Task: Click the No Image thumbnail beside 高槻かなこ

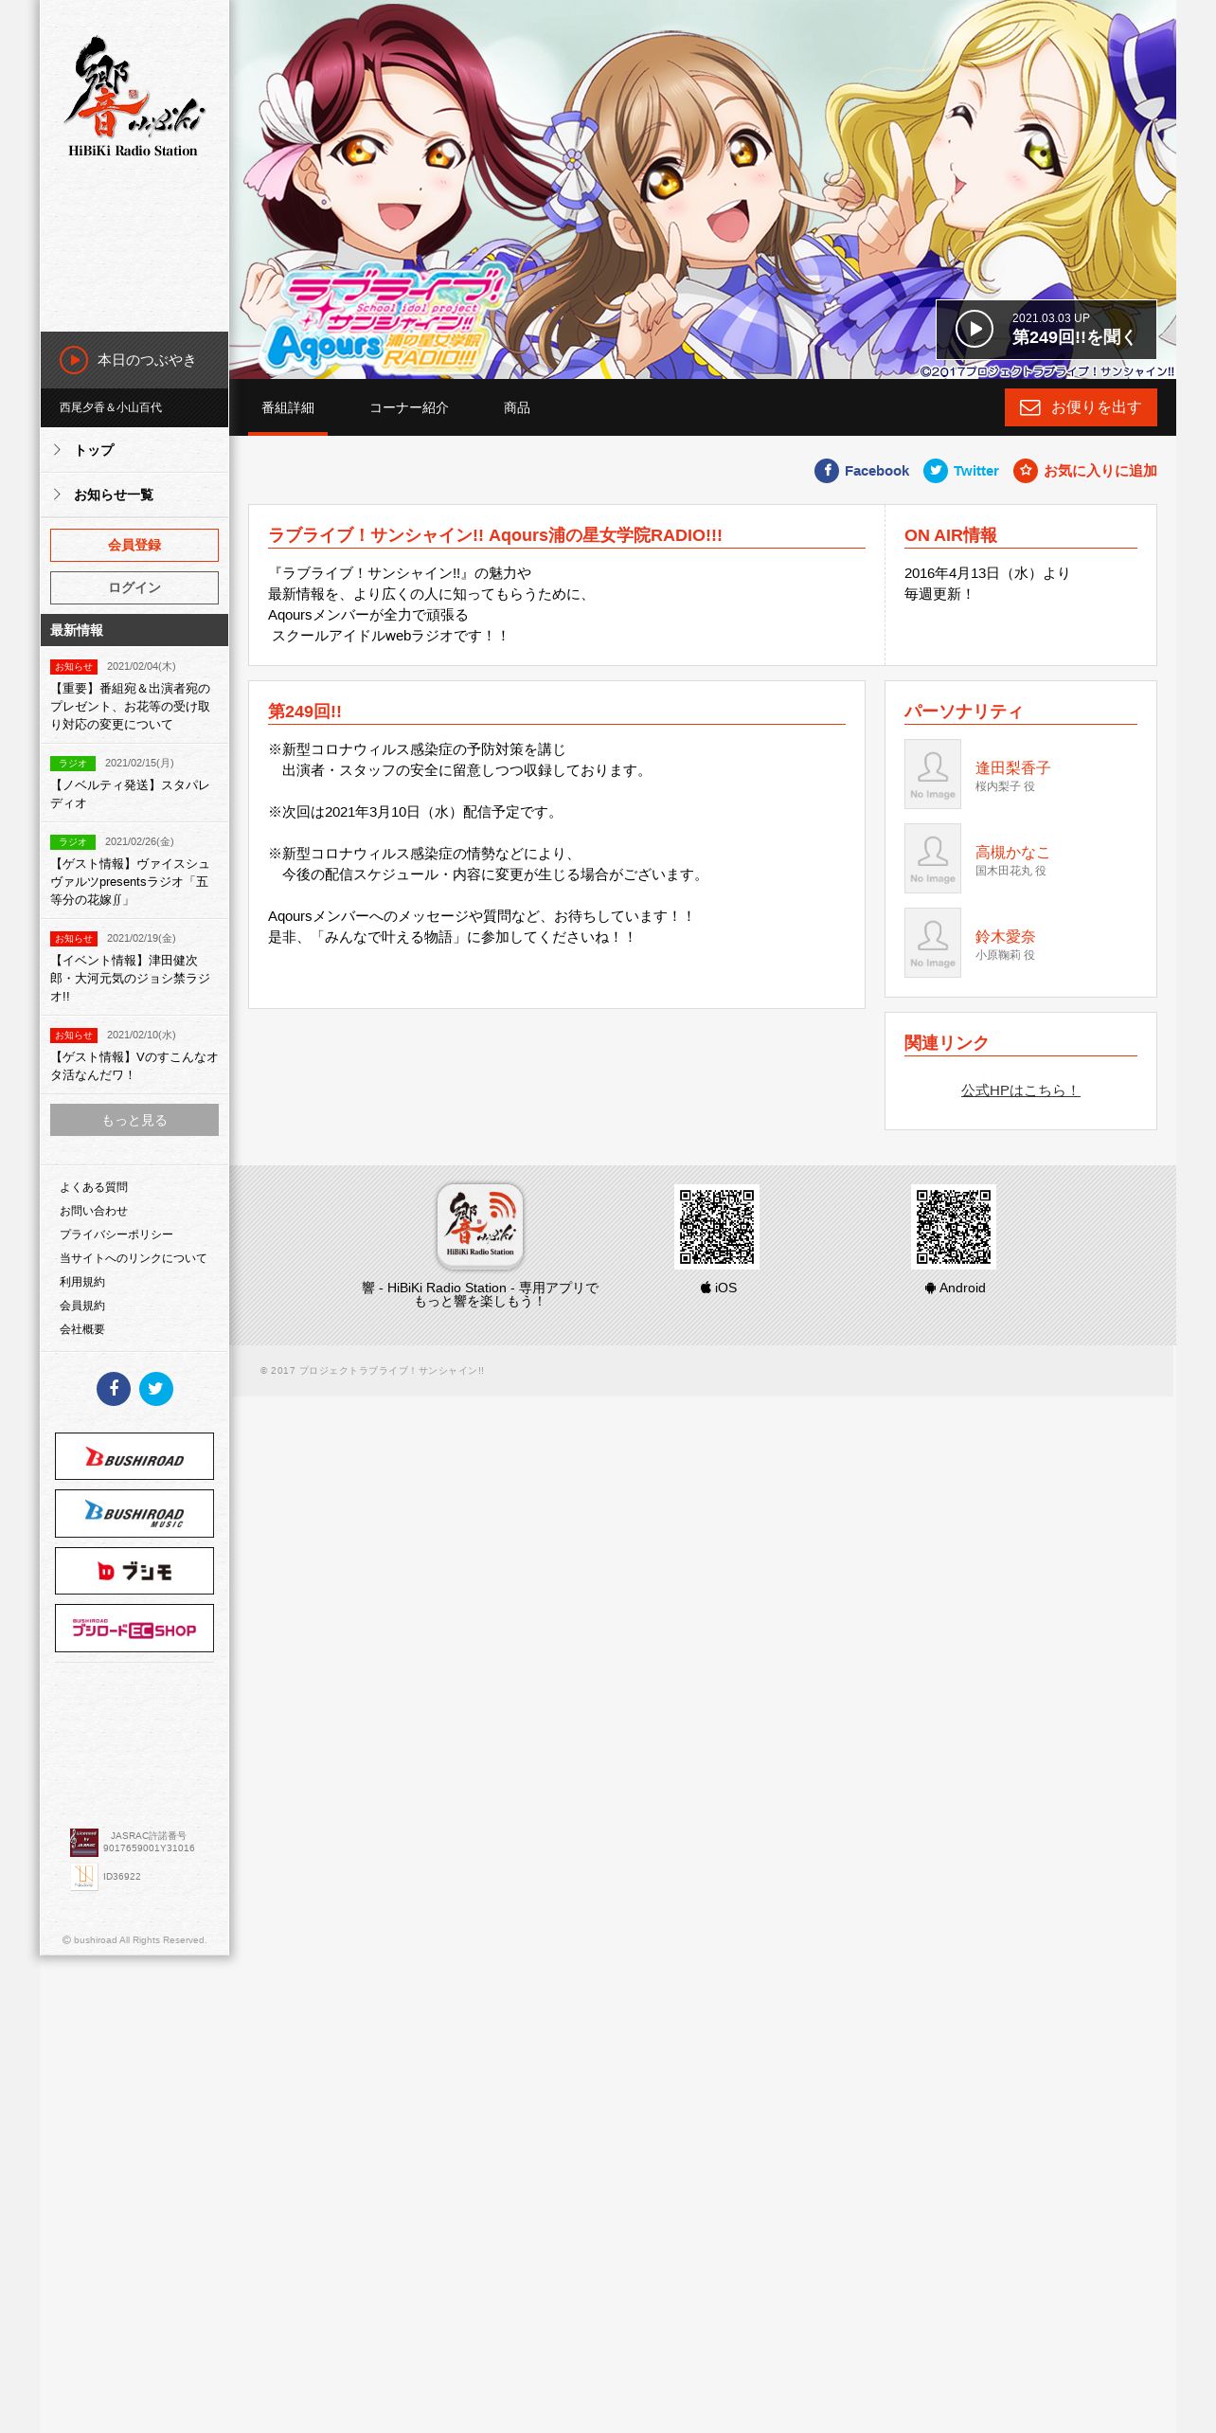Action: click(933, 858)
